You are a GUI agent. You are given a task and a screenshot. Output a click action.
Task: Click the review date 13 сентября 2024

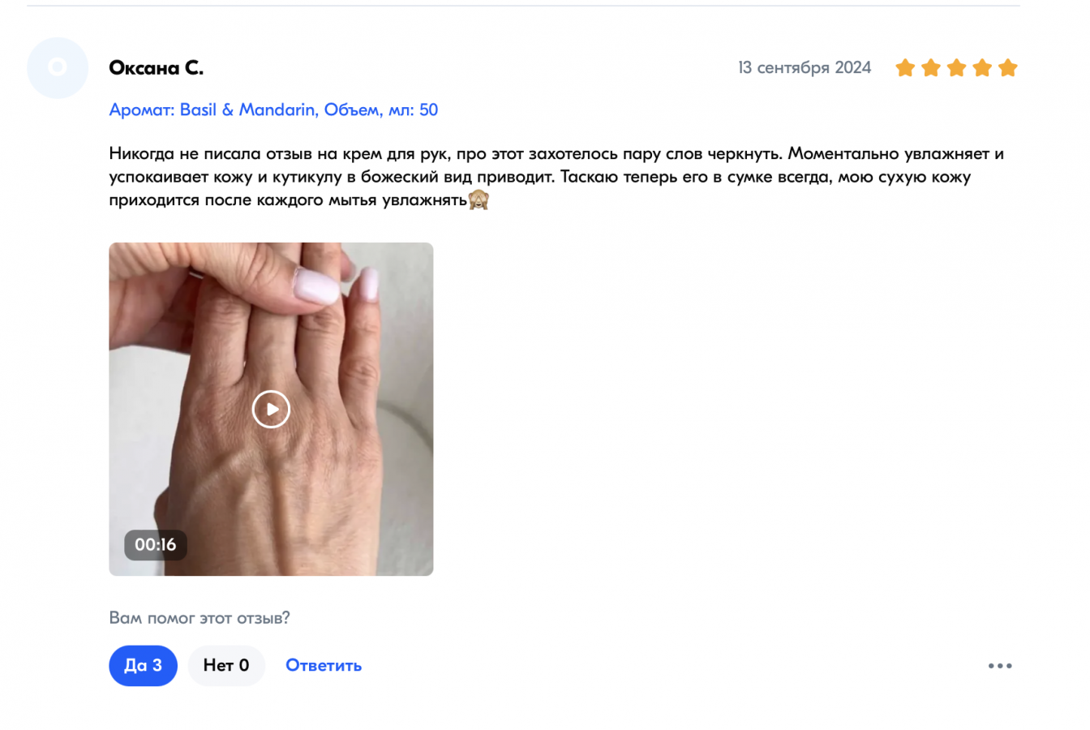coord(805,67)
